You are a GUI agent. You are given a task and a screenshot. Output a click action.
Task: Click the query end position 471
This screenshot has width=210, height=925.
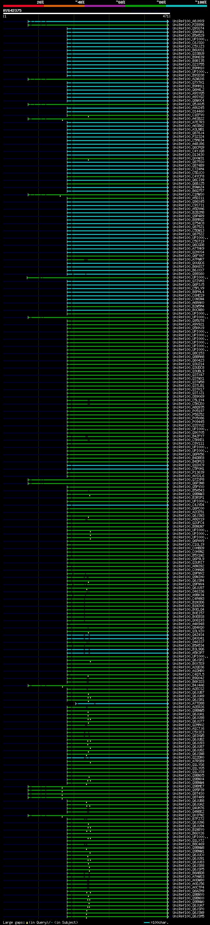click(165, 16)
